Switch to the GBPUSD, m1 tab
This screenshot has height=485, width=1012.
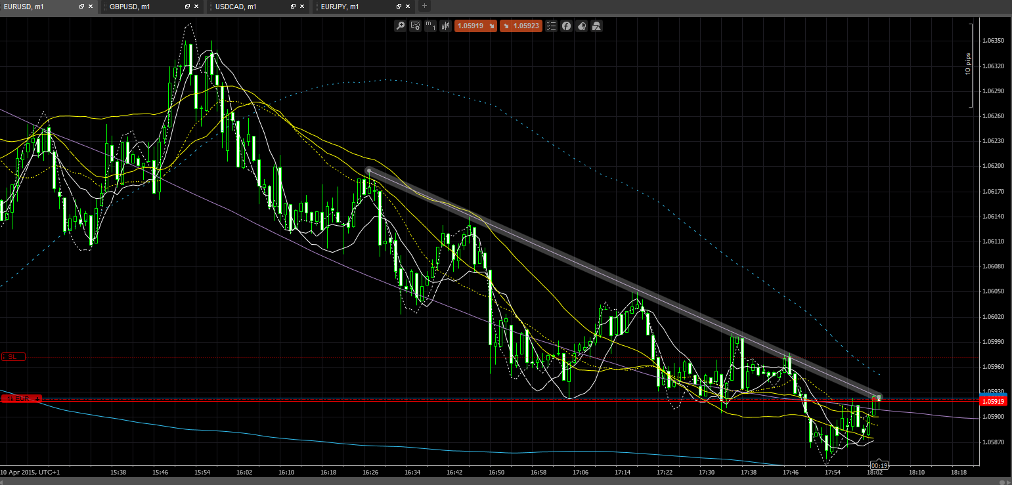pyautogui.click(x=129, y=7)
